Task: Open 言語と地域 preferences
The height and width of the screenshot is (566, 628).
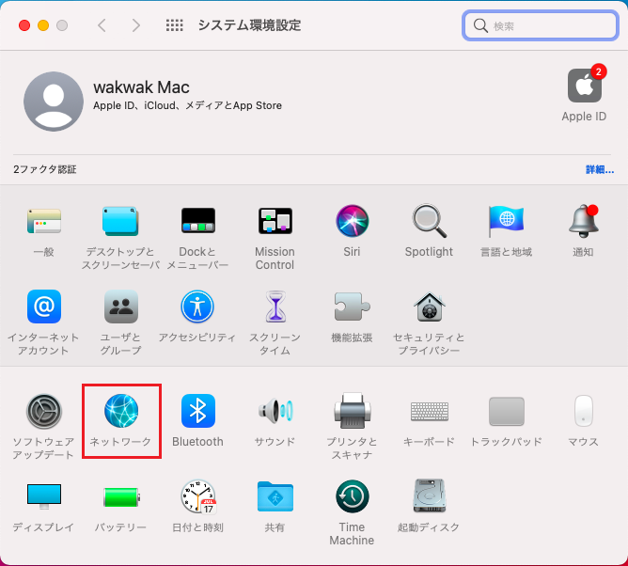Action: click(506, 221)
